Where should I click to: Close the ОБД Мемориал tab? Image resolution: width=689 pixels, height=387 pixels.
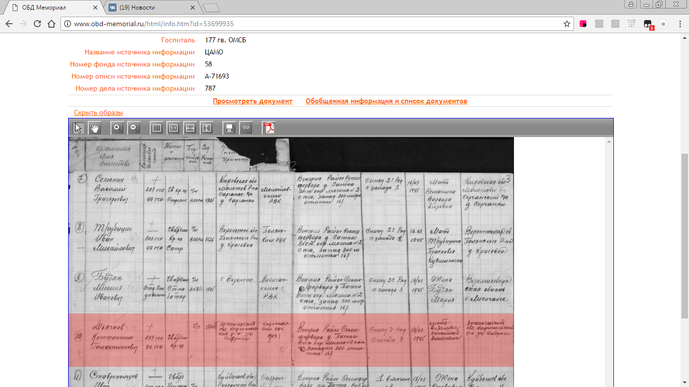tap(96, 8)
